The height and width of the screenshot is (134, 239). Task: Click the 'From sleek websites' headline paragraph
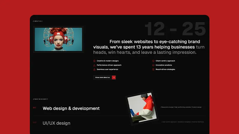[149, 47]
